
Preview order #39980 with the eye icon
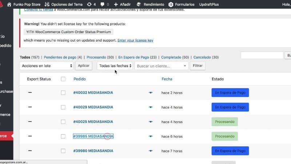click(151, 151)
